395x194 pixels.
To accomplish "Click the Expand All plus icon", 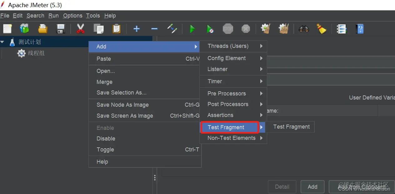I will coord(137,29).
